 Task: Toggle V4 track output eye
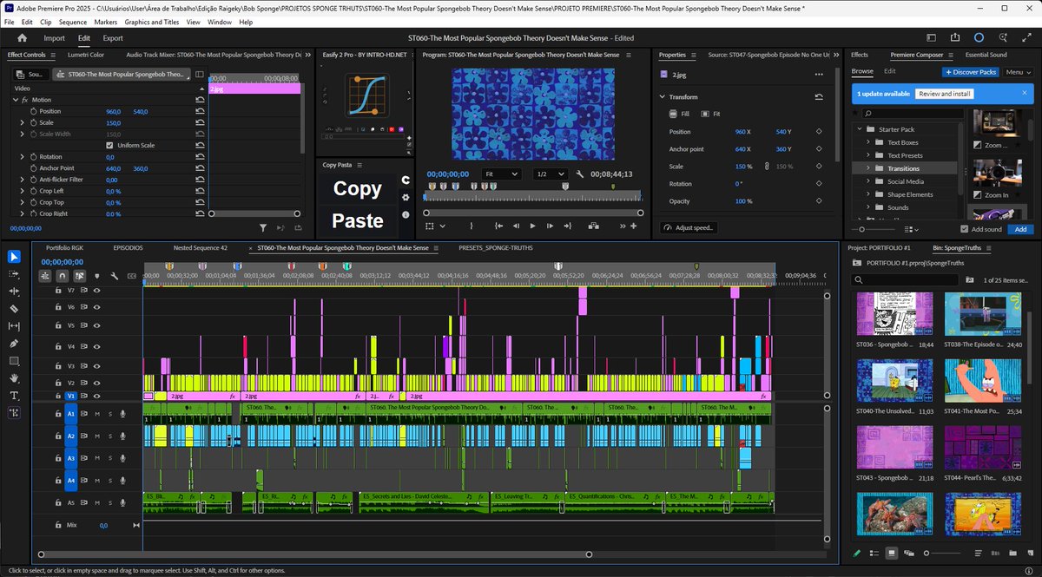[x=97, y=346]
